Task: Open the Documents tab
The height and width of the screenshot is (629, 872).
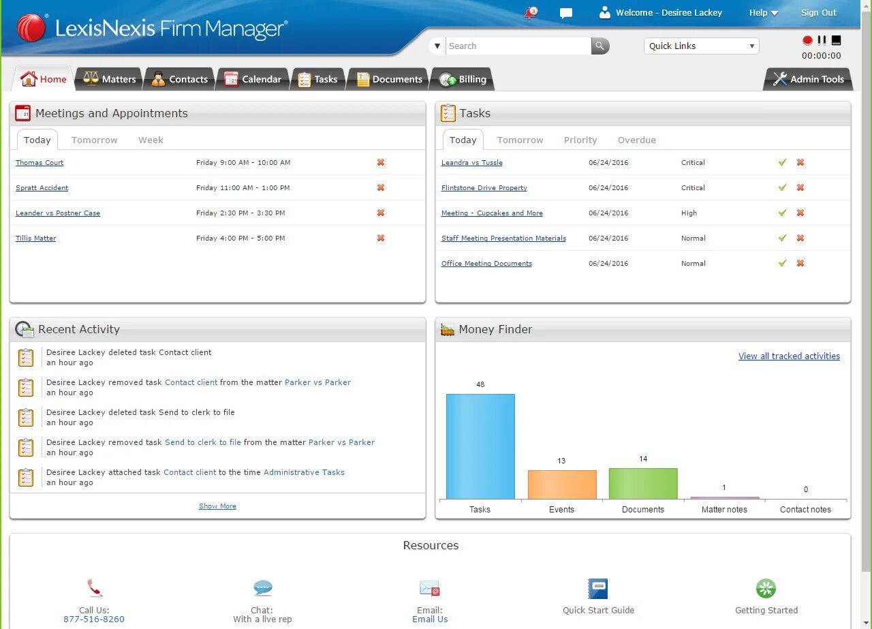Action: 389,79
